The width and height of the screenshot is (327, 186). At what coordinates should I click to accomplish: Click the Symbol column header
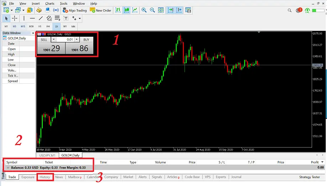point(12,162)
